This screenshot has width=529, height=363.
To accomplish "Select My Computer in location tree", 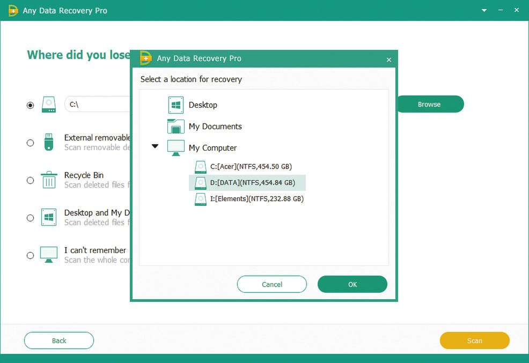I will coord(212,148).
